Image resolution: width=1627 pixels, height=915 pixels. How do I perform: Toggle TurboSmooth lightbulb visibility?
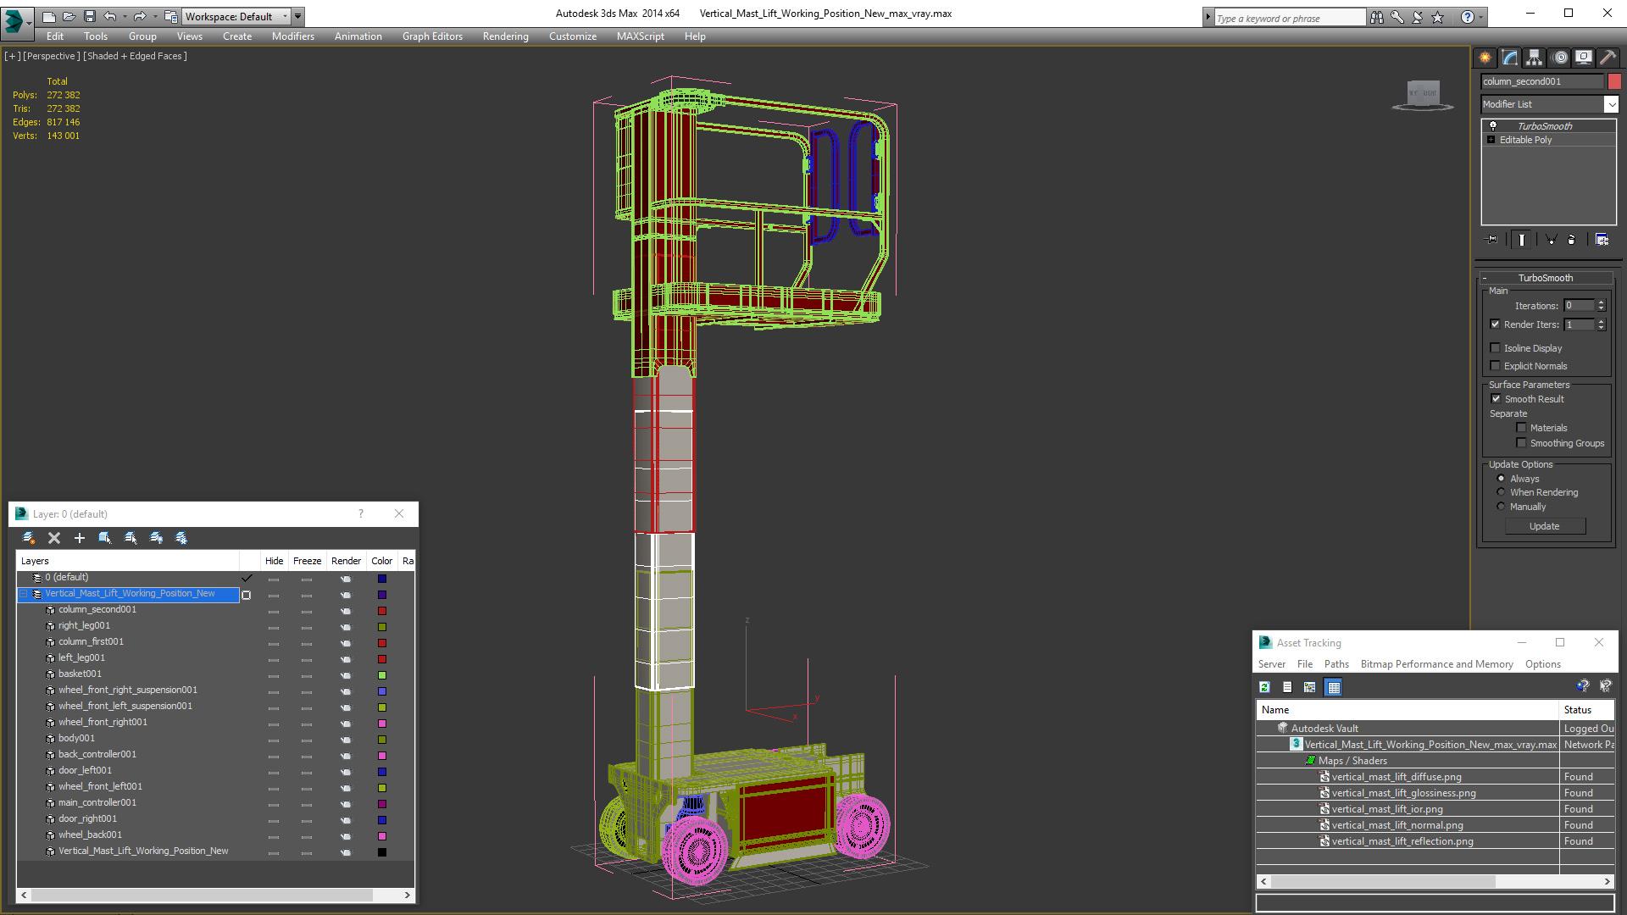[x=1493, y=125]
